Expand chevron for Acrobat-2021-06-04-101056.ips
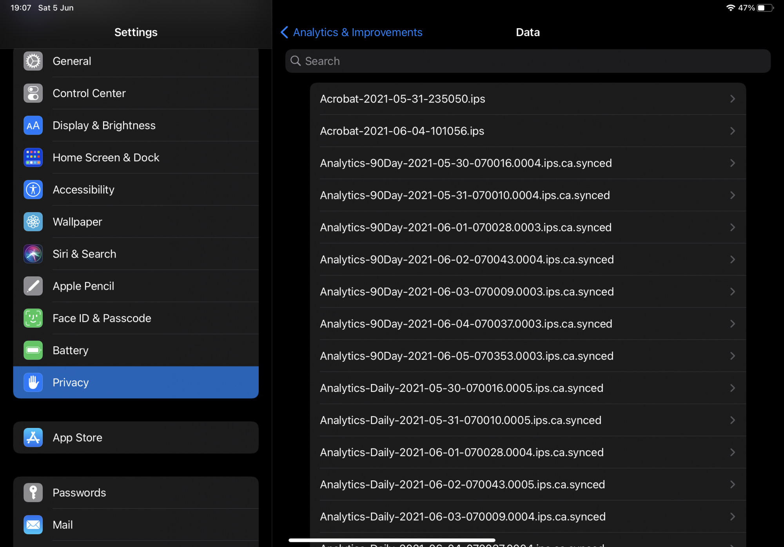This screenshot has width=784, height=547. click(732, 131)
